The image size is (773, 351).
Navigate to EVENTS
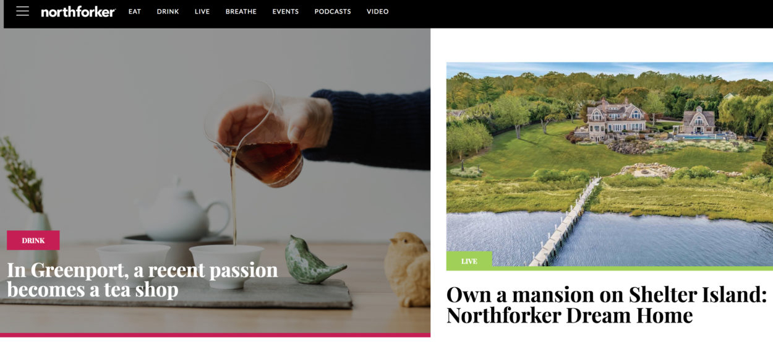tap(286, 12)
